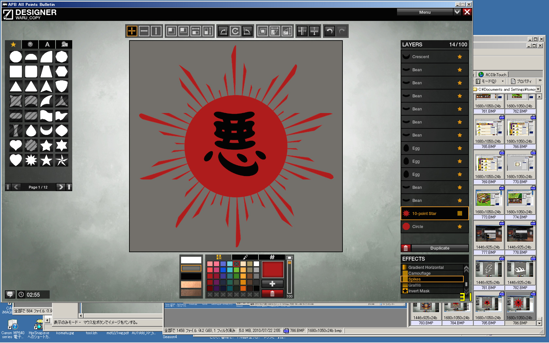Toggle the star marker on Crescent layer
This screenshot has height=343, width=549.
pyautogui.click(x=460, y=57)
